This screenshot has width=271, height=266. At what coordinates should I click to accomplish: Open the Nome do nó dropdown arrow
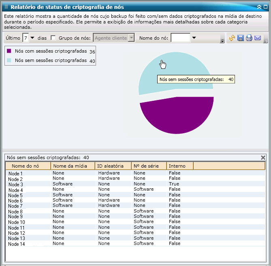coord(194,38)
